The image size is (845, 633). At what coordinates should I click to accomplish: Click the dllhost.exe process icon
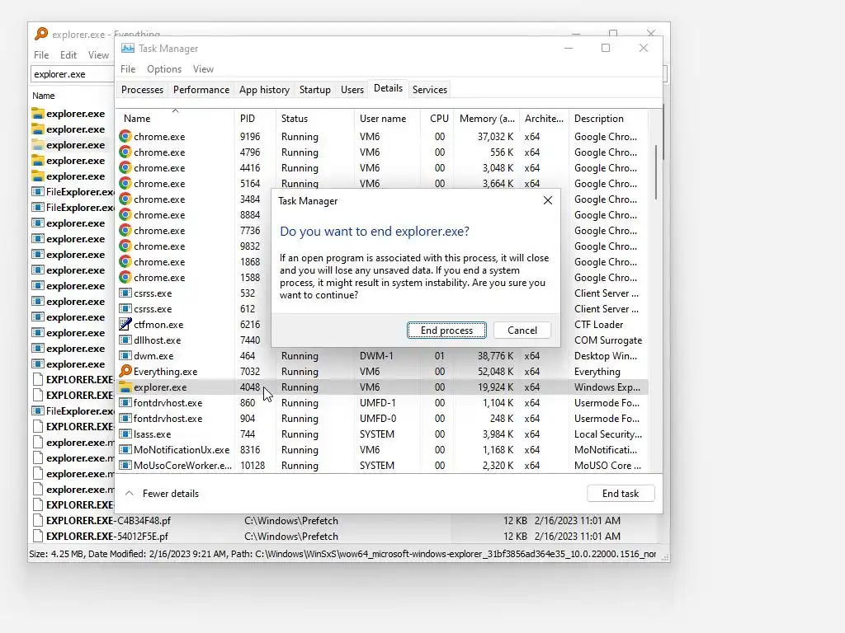click(x=125, y=340)
